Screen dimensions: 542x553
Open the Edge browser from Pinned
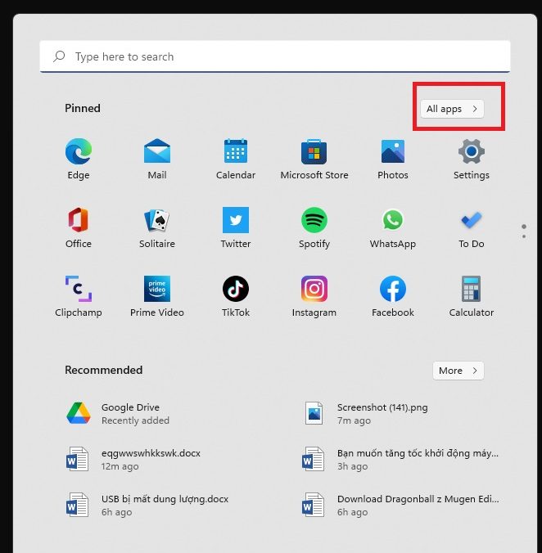(79, 160)
